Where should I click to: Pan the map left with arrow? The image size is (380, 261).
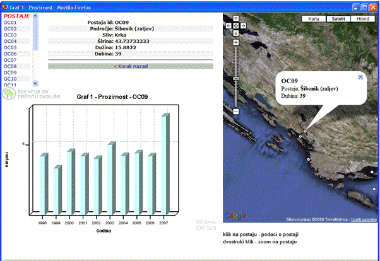229,25
